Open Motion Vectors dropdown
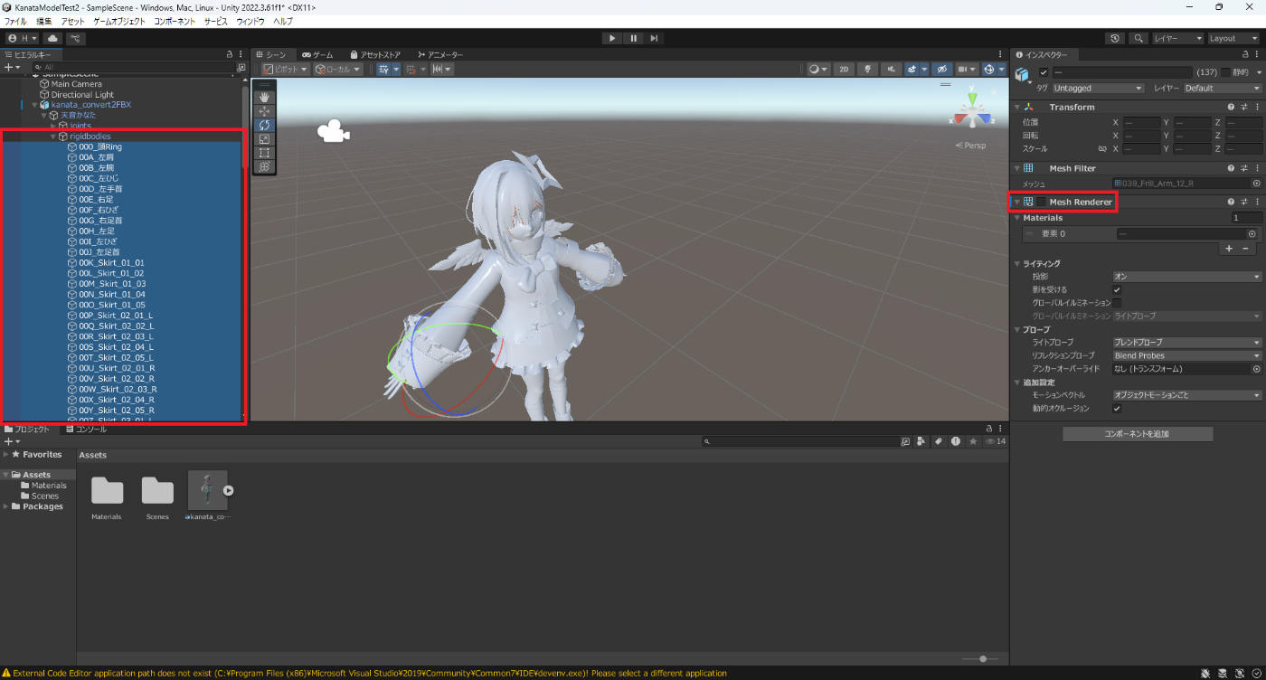 [x=1186, y=395]
